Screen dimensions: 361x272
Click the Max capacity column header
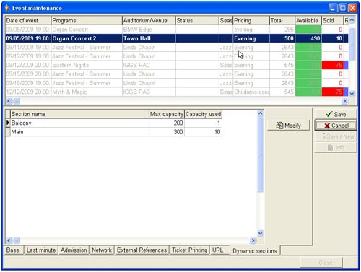(x=167, y=114)
